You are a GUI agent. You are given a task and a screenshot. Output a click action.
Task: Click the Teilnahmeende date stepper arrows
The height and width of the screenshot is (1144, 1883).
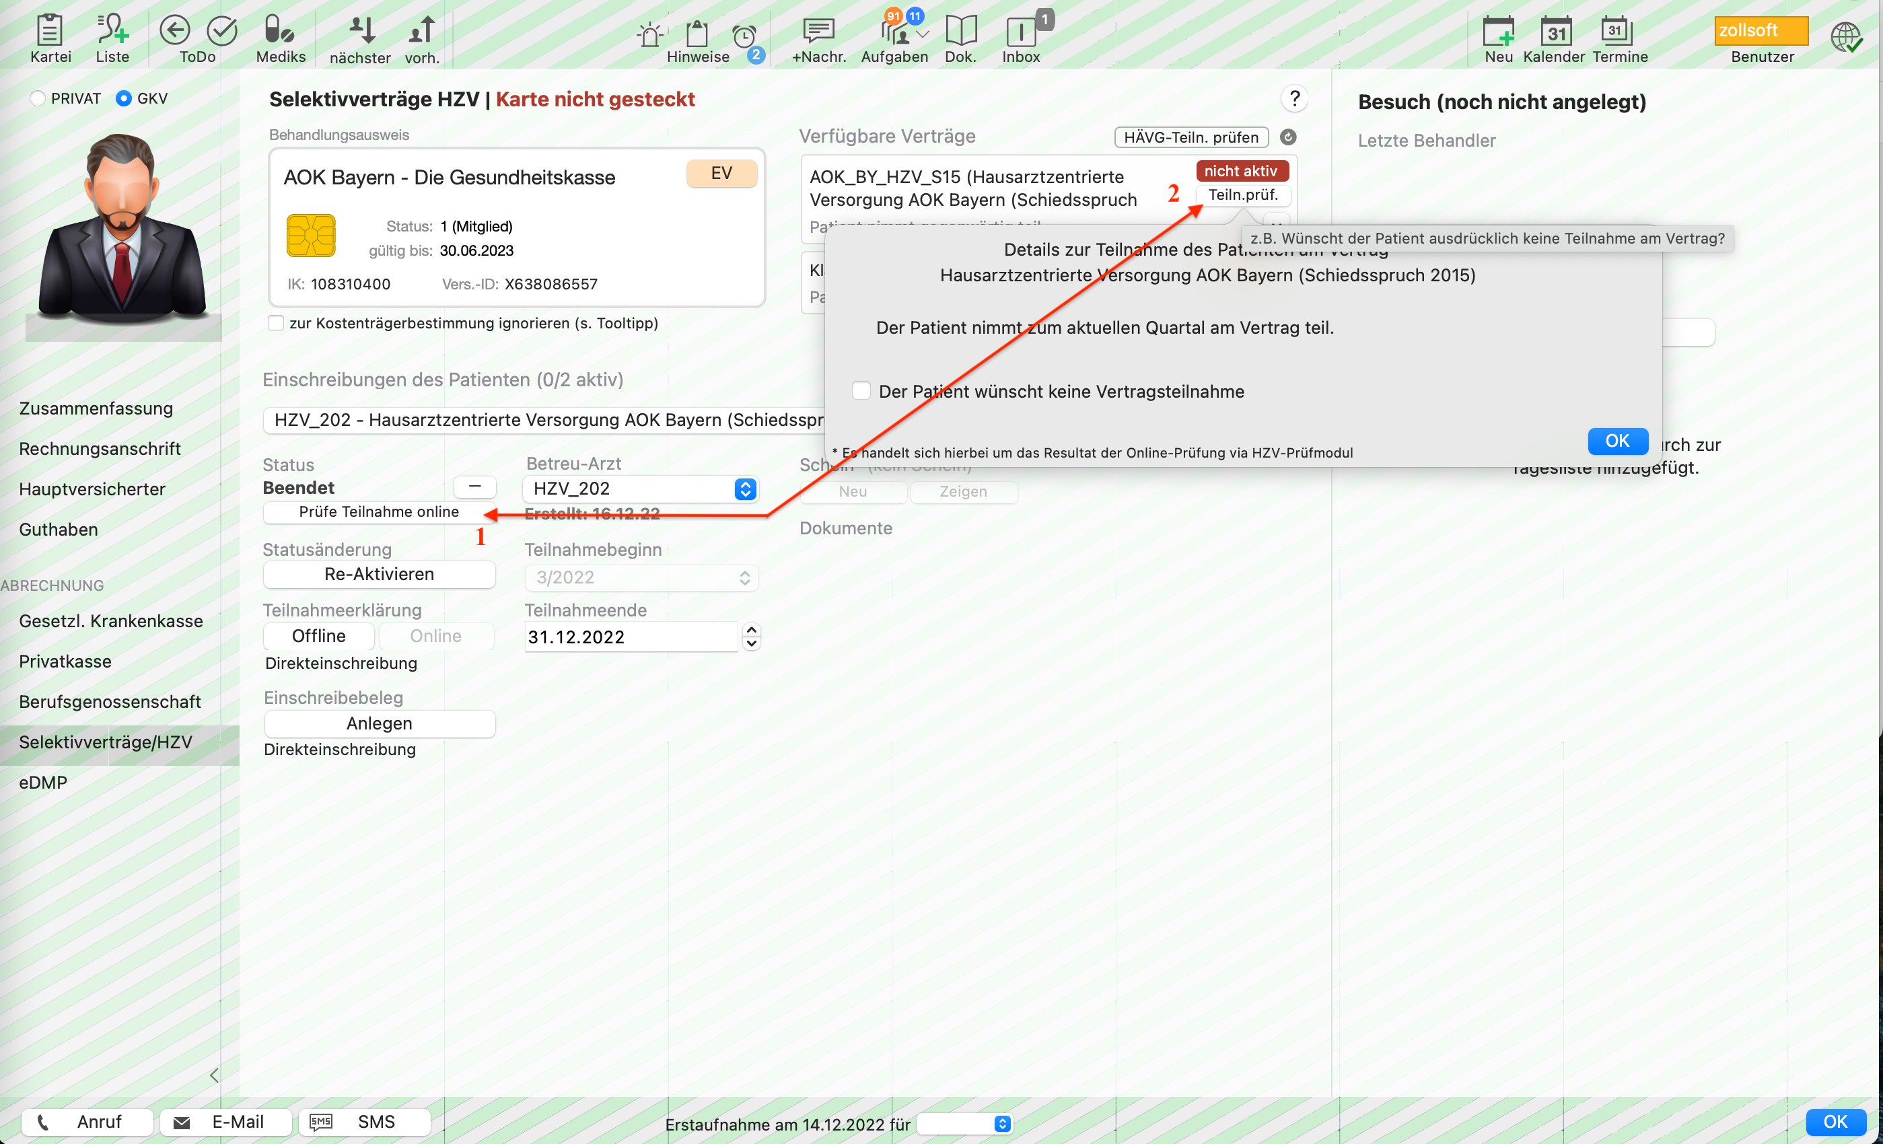click(x=751, y=636)
